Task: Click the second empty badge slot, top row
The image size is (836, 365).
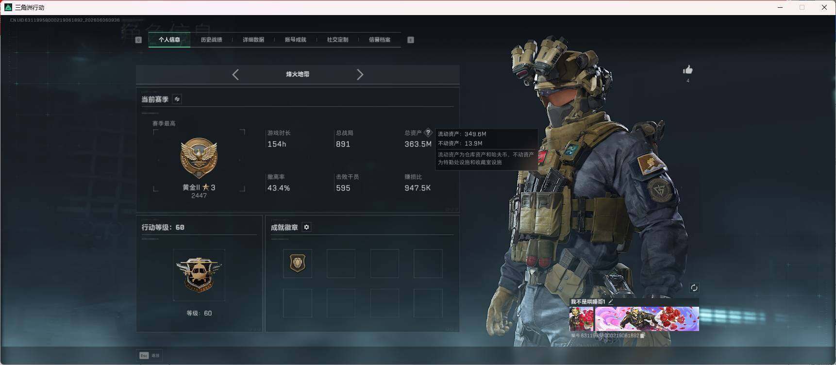Action: click(385, 264)
